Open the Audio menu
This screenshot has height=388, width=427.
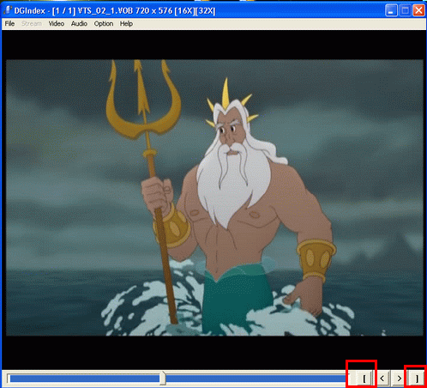79,24
